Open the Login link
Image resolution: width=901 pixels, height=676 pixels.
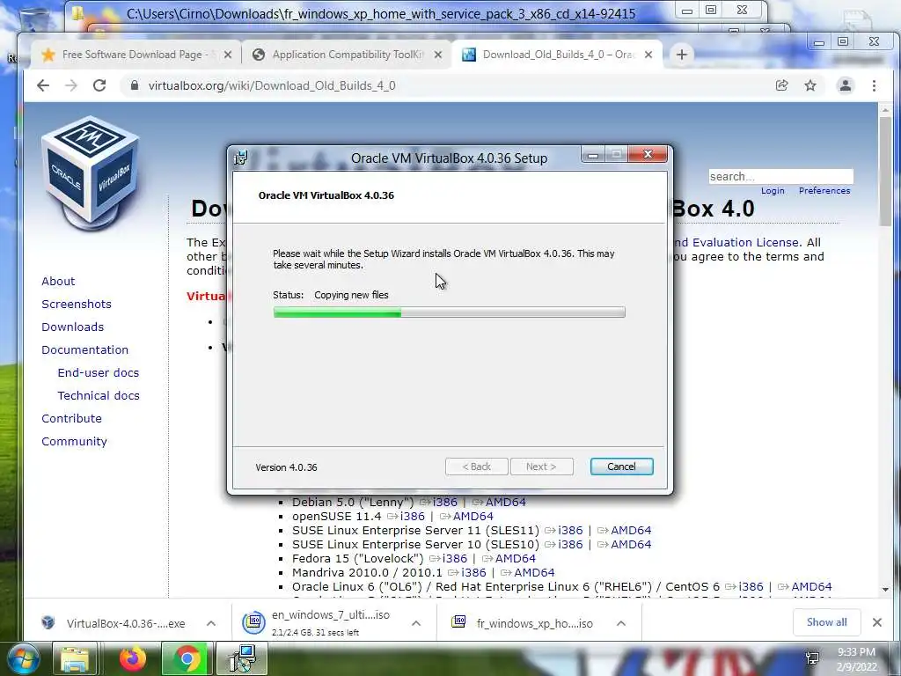click(773, 191)
